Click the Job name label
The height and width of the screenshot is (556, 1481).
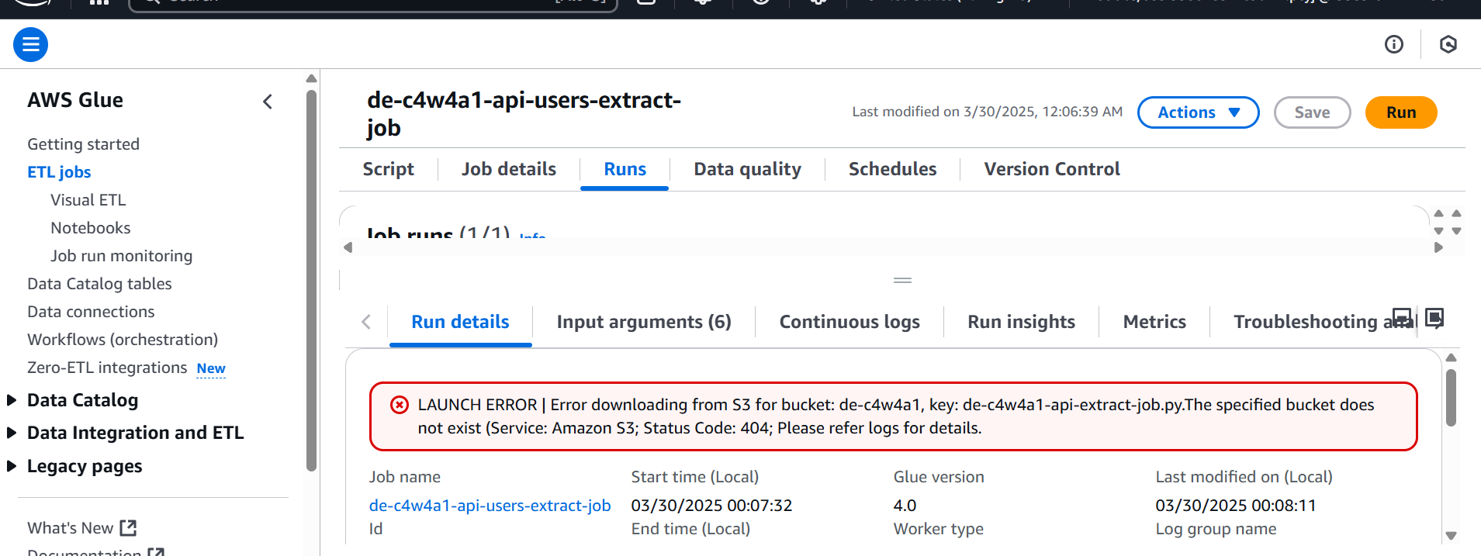(404, 477)
